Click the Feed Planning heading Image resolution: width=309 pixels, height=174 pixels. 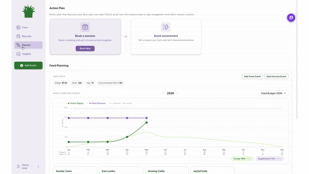pyautogui.click(x=59, y=66)
